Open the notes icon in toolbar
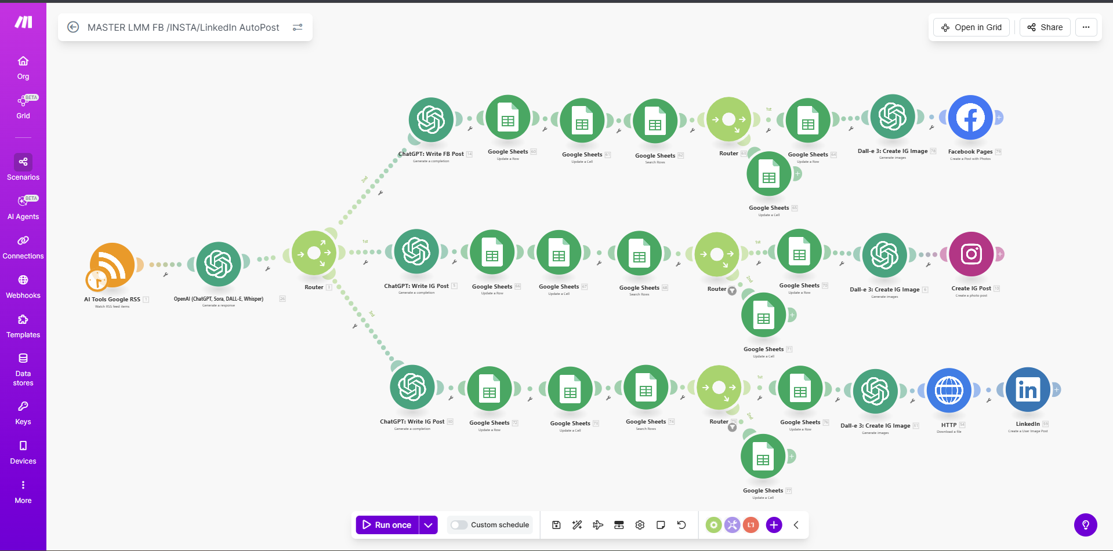This screenshot has height=551, width=1113. pos(661,525)
